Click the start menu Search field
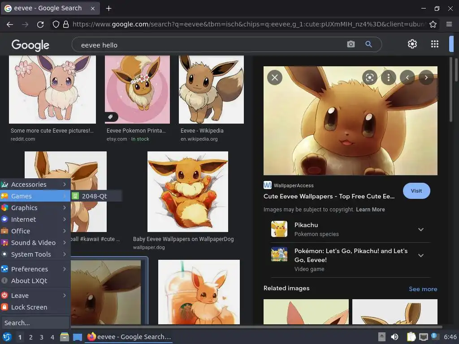 click(x=35, y=322)
